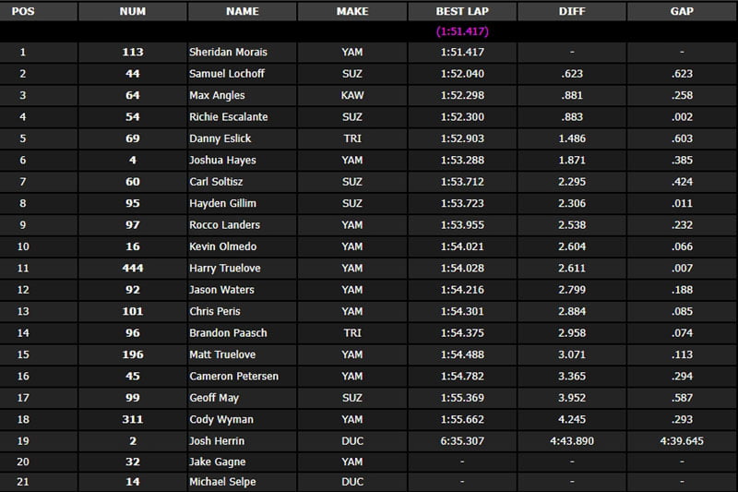Click the POS column header
The image size is (738, 492).
(x=23, y=11)
